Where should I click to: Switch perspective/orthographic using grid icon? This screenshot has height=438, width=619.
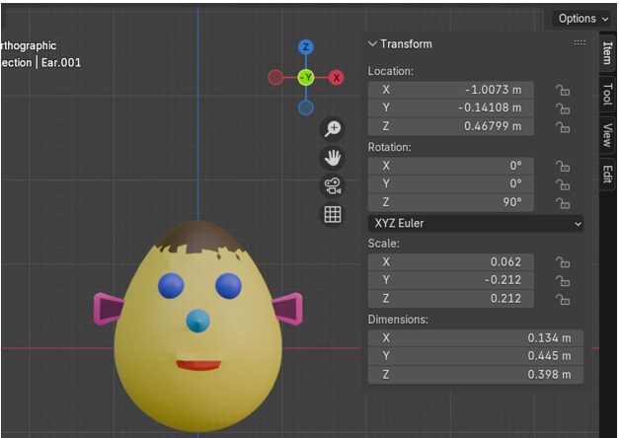(333, 215)
